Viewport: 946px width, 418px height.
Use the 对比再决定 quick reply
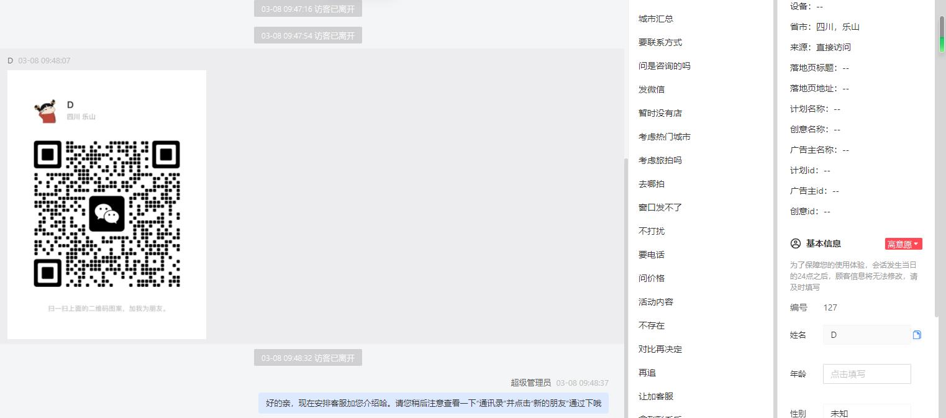pos(660,349)
